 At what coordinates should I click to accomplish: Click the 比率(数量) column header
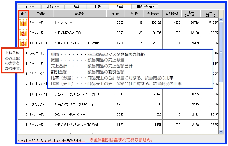tap(191, 14)
